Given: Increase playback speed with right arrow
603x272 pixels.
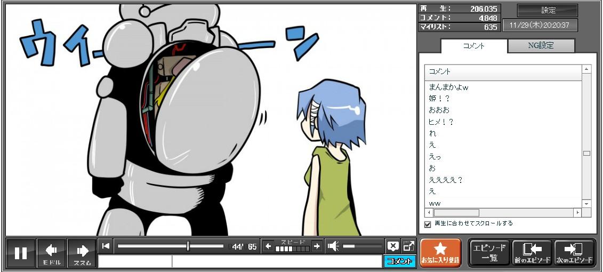Looking at the screenshot, I should point(317,246).
